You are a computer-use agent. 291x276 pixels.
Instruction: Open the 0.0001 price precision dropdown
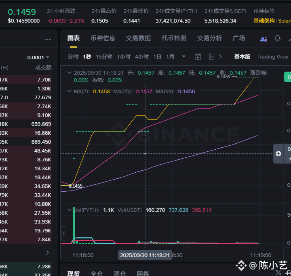point(38,57)
